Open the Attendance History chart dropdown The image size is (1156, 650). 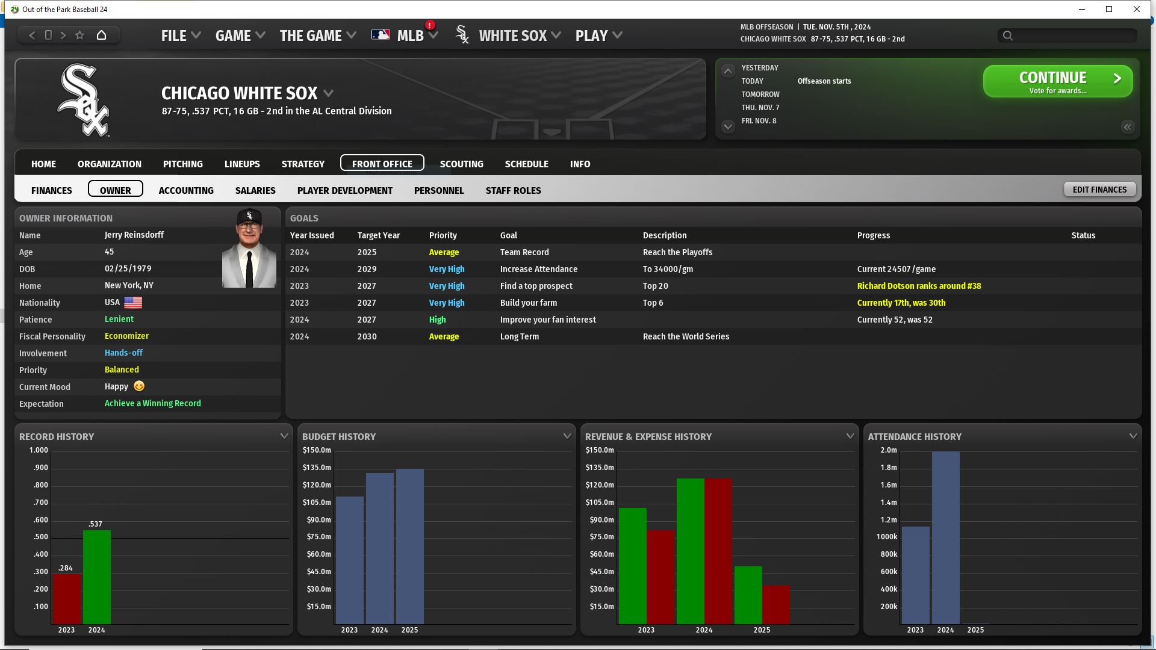coord(1133,436)
